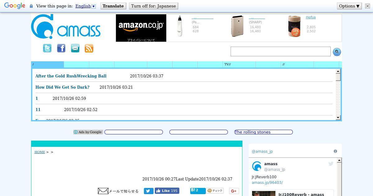373x196 pixels.
Task: Click Twitter widget scrollbar up arrow
Action: pyautogui.click(x=339, y=160)
